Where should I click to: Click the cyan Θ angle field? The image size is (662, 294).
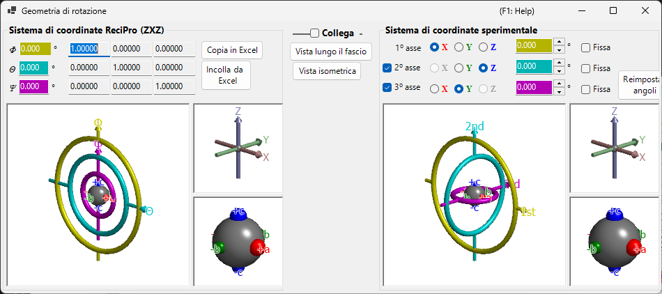click(33, 68)
